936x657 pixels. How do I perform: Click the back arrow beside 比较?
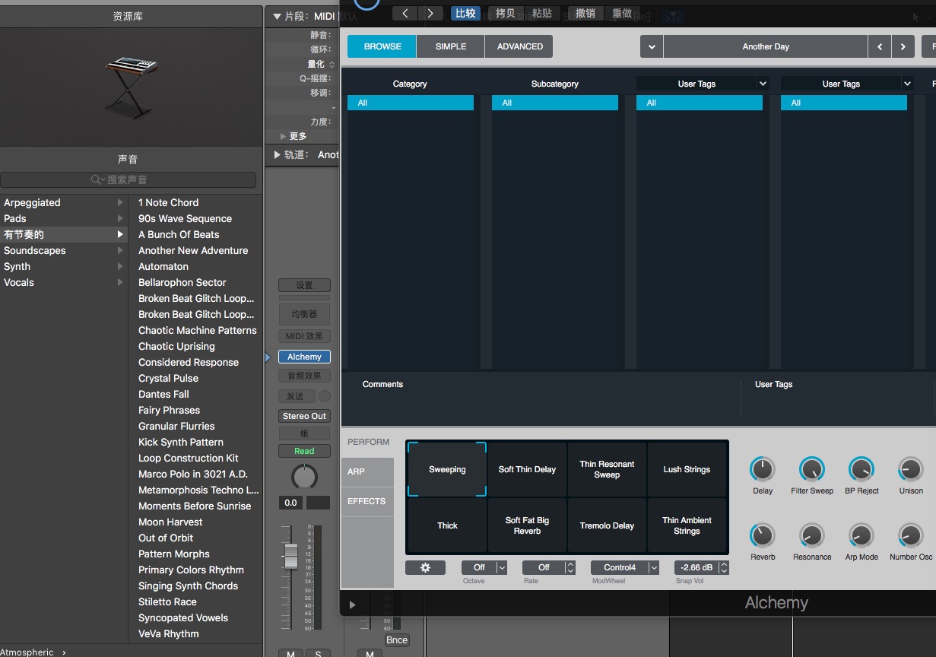(x=405, y=13)
